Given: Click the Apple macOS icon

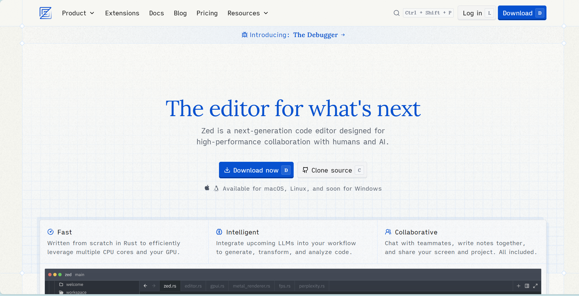Looking at the screenshot, I should click(x=207, y=188).
